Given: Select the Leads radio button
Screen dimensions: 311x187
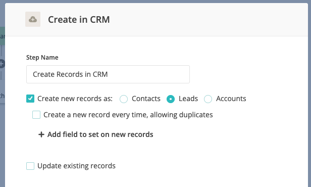Looking at the screenshot, I should tap(171, 99).
